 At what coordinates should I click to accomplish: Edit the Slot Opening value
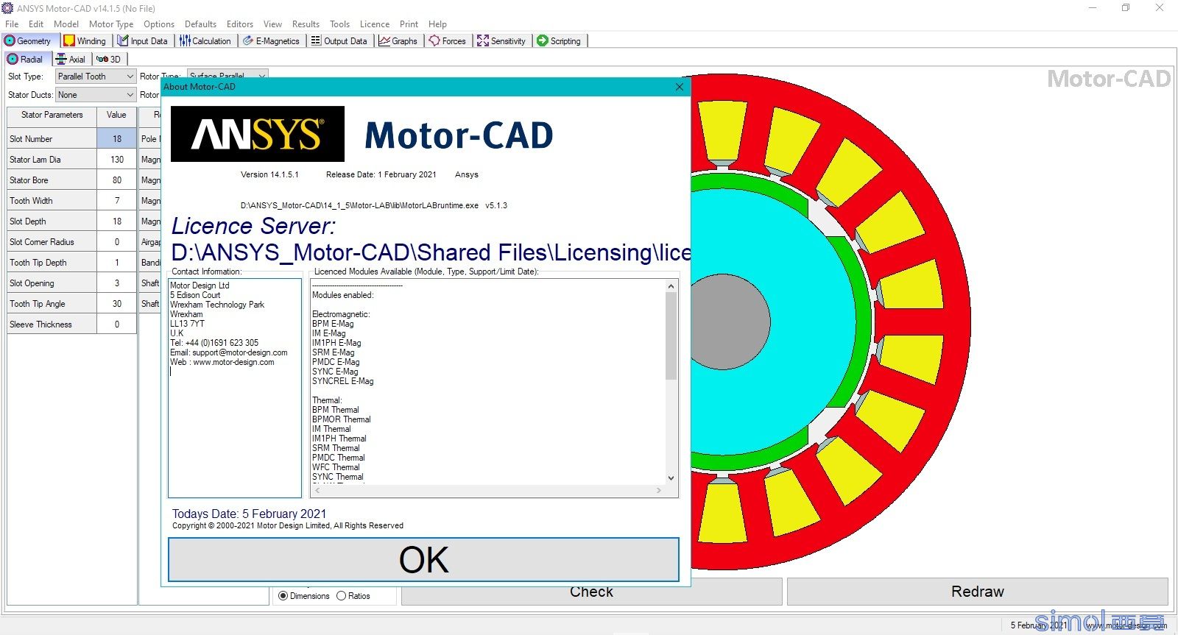pyautogui.click(x=117, y=283)
